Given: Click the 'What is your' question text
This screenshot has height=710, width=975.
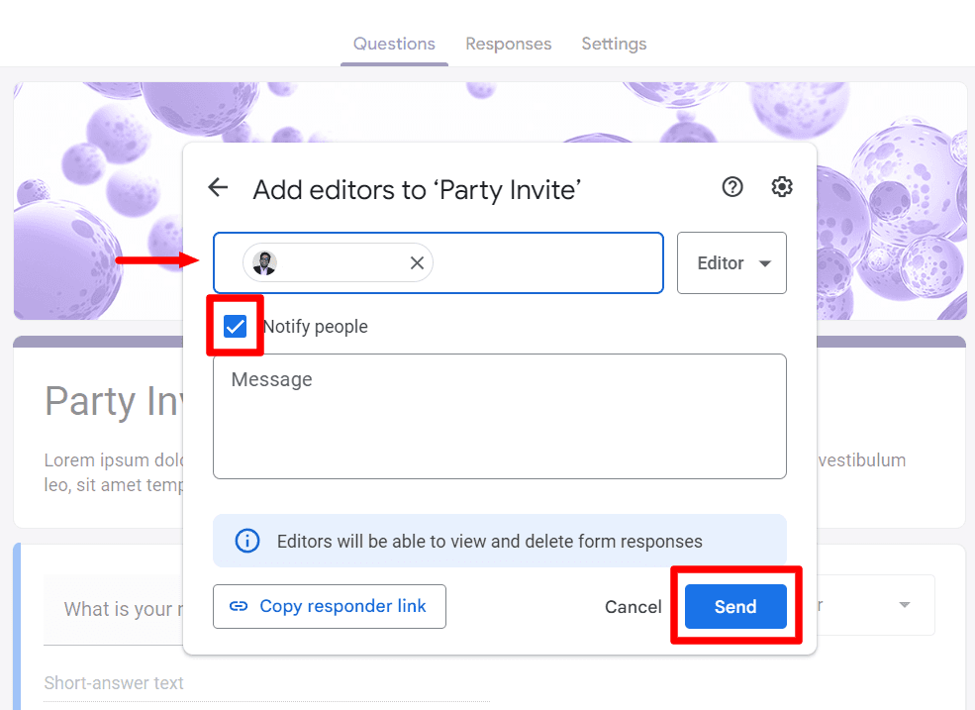Looking at the screenshot, I should pos(123,609).
